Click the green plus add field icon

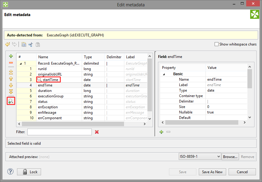(11, 56)
